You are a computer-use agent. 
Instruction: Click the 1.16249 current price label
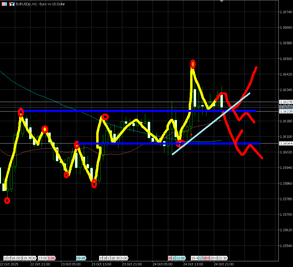[x=285, y=107]
